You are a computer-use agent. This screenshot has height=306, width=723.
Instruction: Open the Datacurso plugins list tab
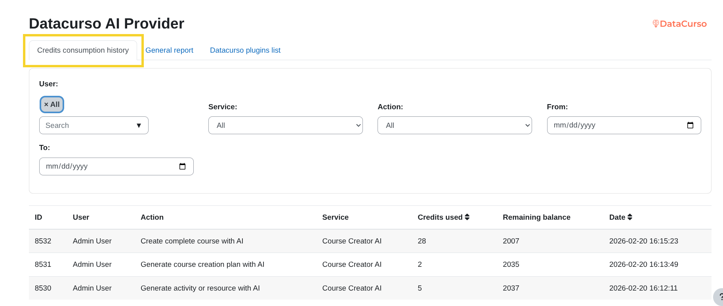pos(245,50)
